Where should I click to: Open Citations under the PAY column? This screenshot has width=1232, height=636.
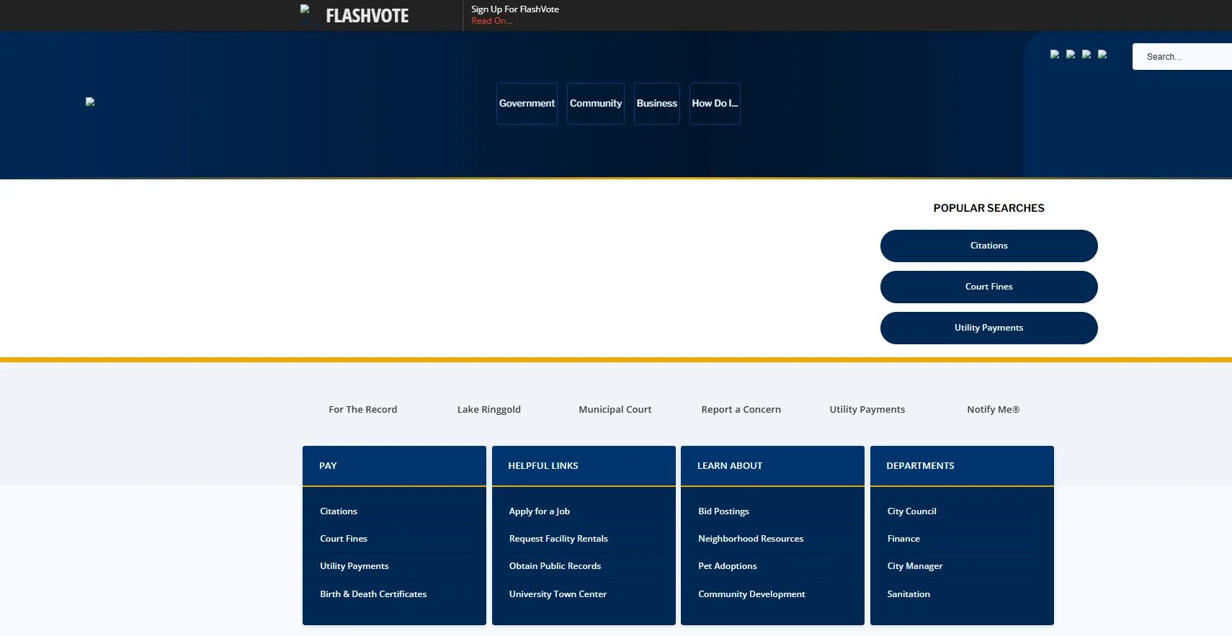pos(339,511)
